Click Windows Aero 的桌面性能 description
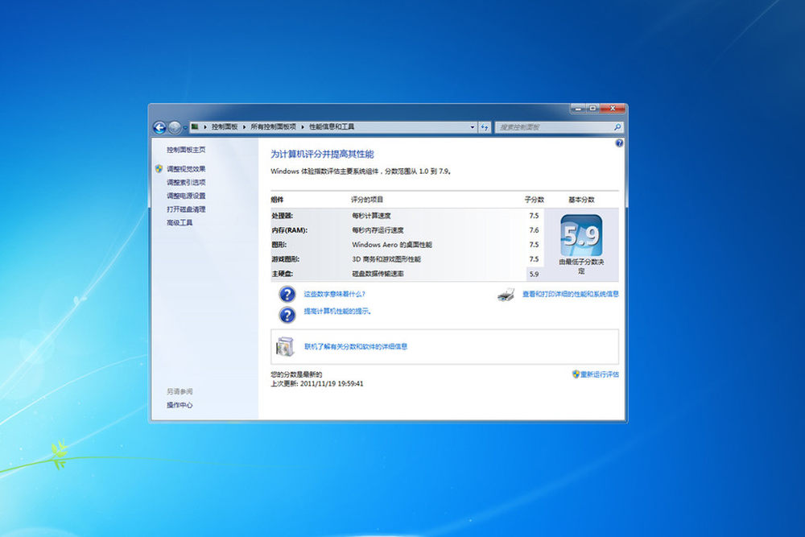The width and height of the screenshot is (805, 537). (x=392, y=245)
